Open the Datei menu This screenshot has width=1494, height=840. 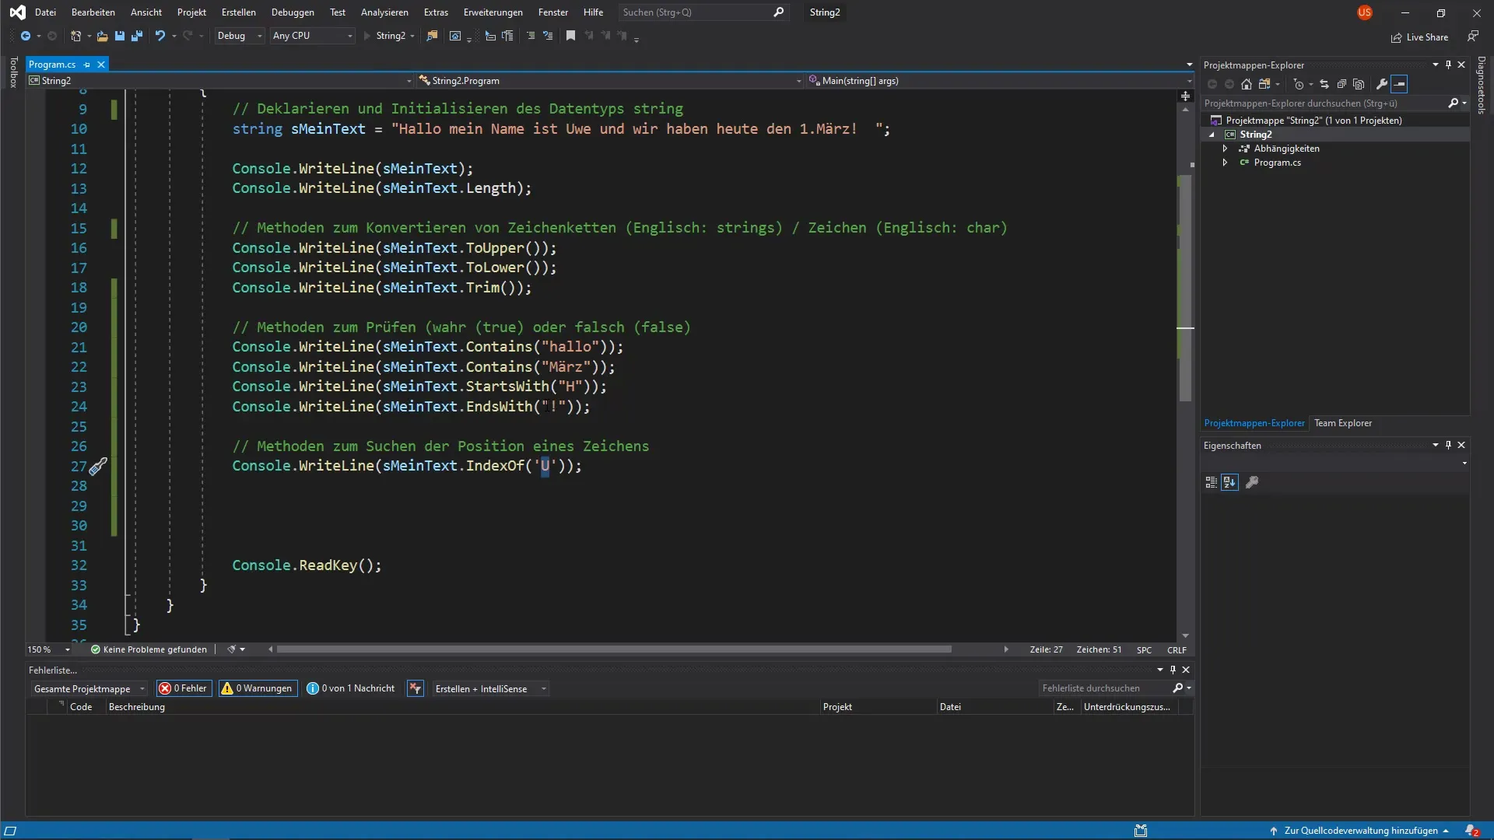pyautogui.click(x=45, y=12)
